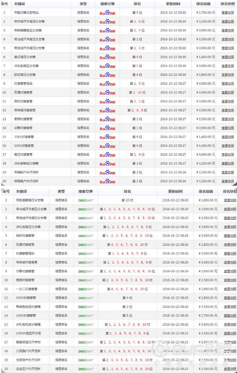Open 查看快照 link in Baidu table row 12

point(228,110)
